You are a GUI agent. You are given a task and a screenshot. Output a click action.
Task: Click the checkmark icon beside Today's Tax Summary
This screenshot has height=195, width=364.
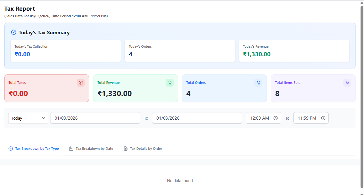tap(13, 32)
